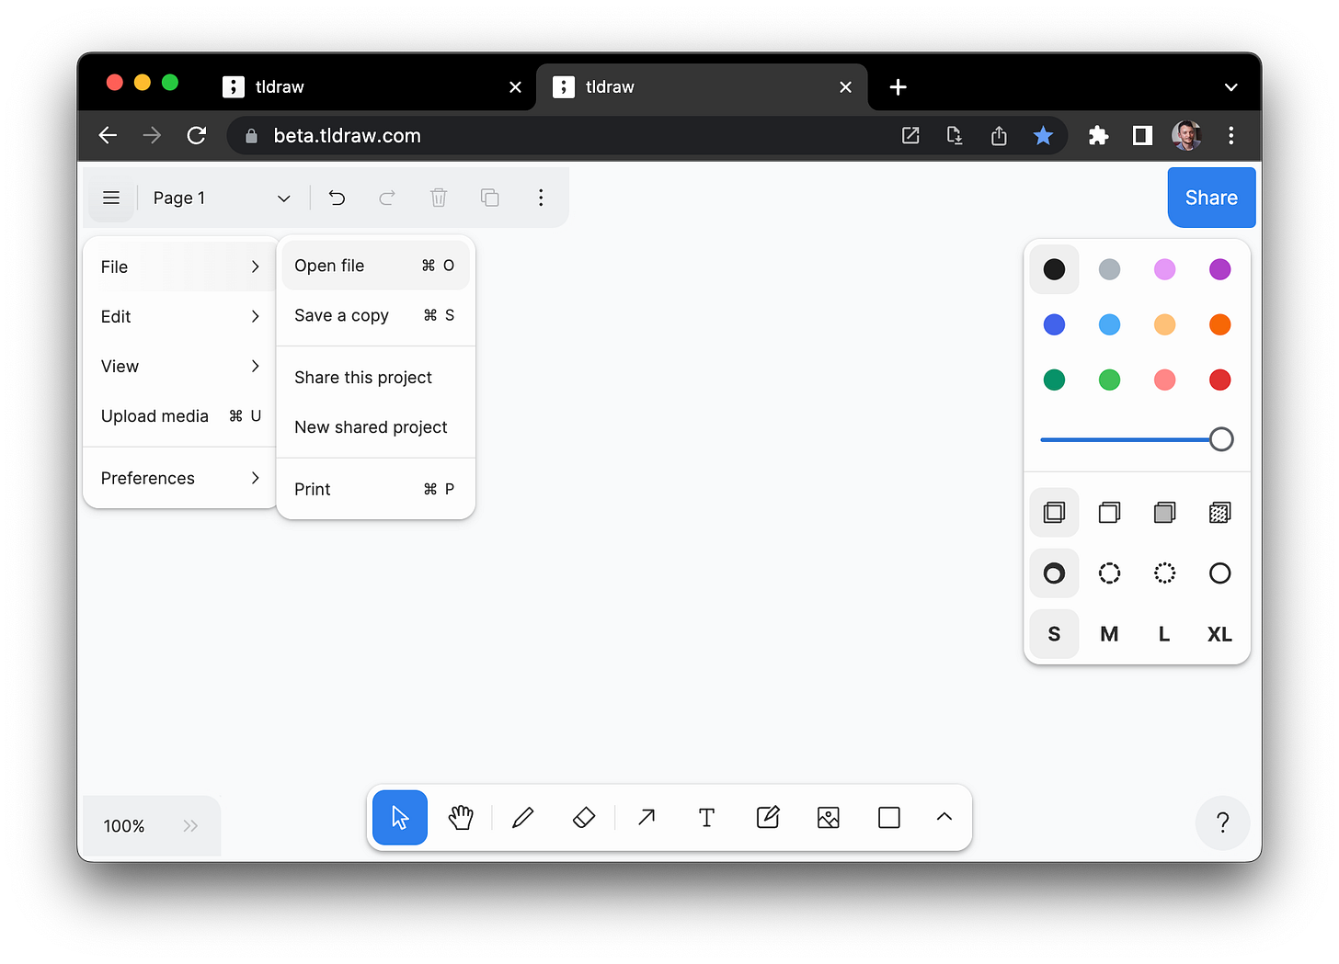Select the solid line style
The width and height of the screenshot is (1339, 964).
[1219, 573]
